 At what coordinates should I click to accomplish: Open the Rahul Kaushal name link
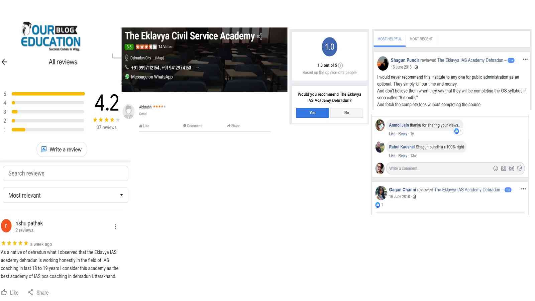coord(402,147)
